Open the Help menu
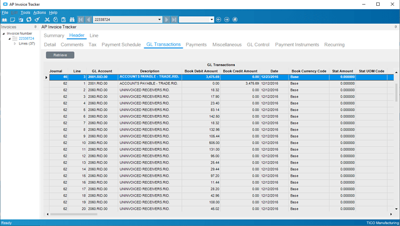The width and height of the screenshot is (400, 226). 53,13
